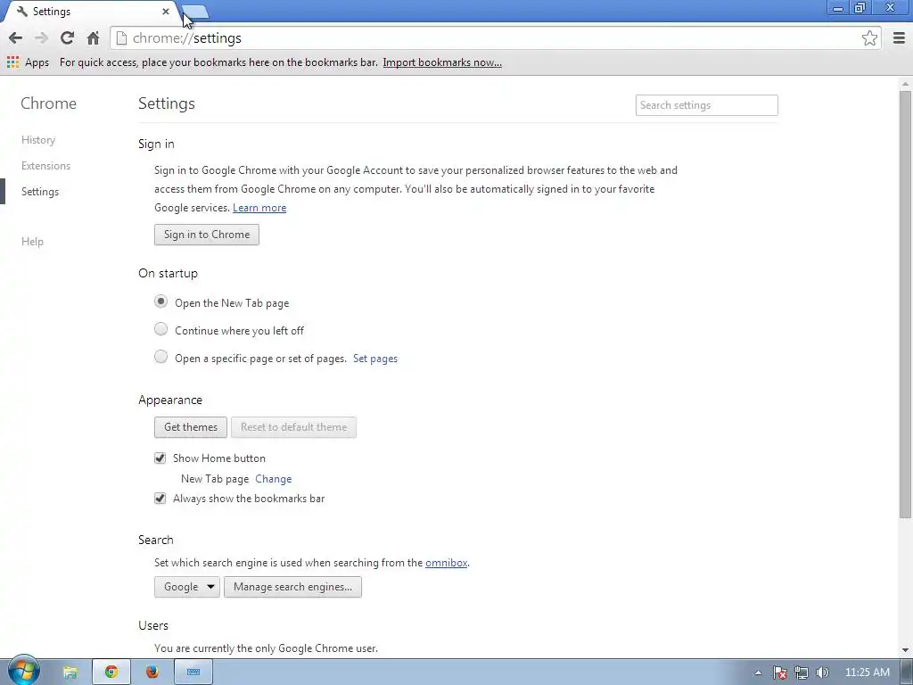Select Continue where you left off

click(x=160, y=329)
